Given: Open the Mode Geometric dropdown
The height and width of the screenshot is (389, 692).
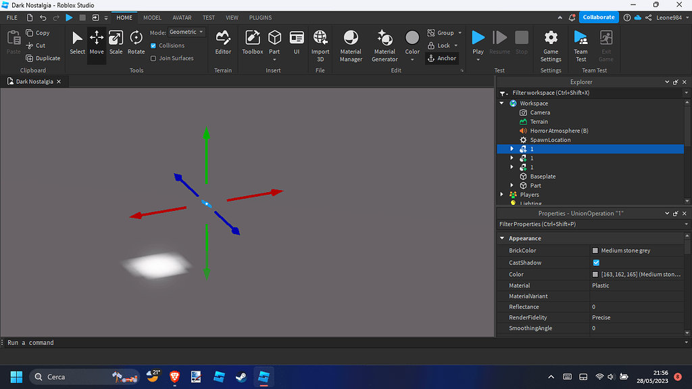Looking at the screenshot, I should [187, 32].
